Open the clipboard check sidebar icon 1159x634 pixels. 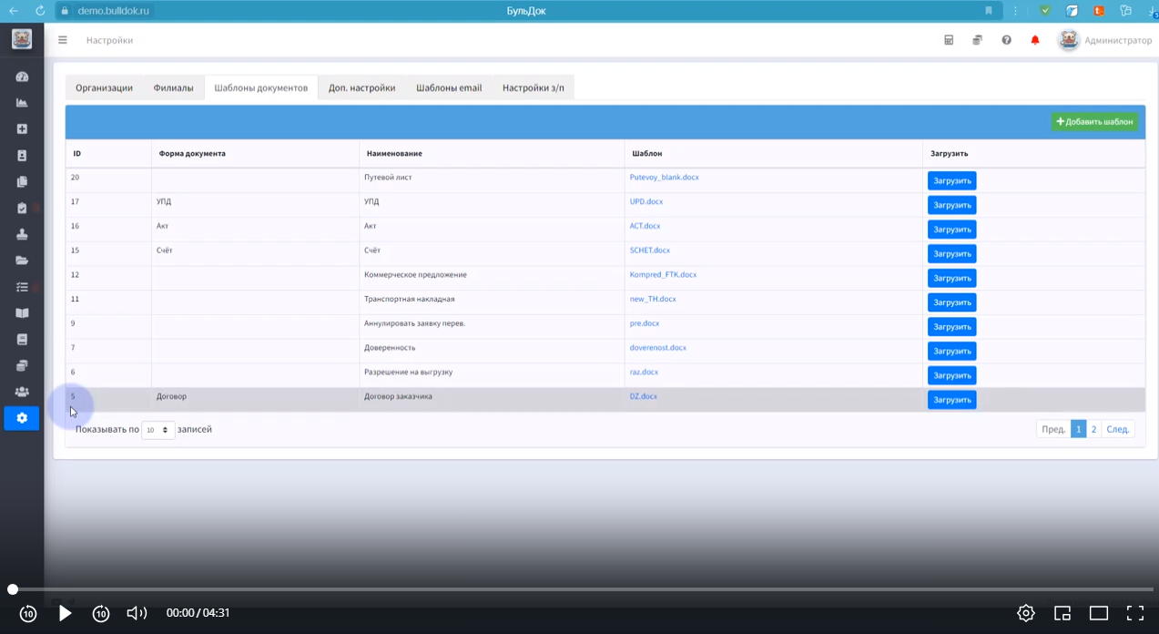(22, 208)
